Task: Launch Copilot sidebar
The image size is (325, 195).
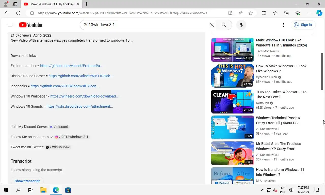Action: click(319, 13)
